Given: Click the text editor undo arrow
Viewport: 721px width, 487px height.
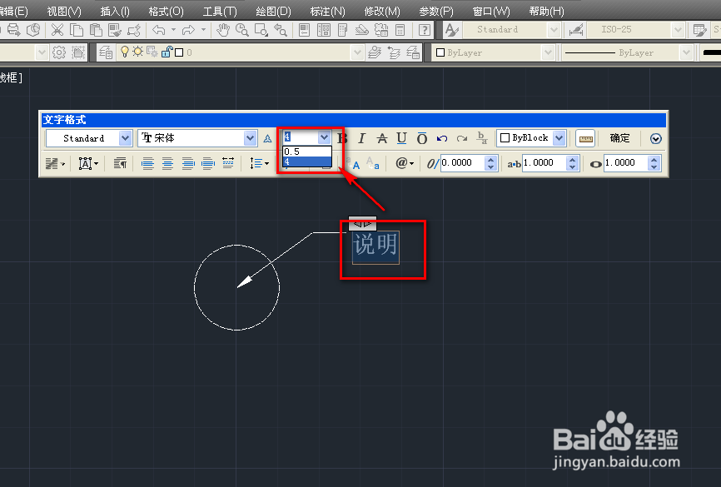Looking at the screenshot, I should tap(442, 138).
